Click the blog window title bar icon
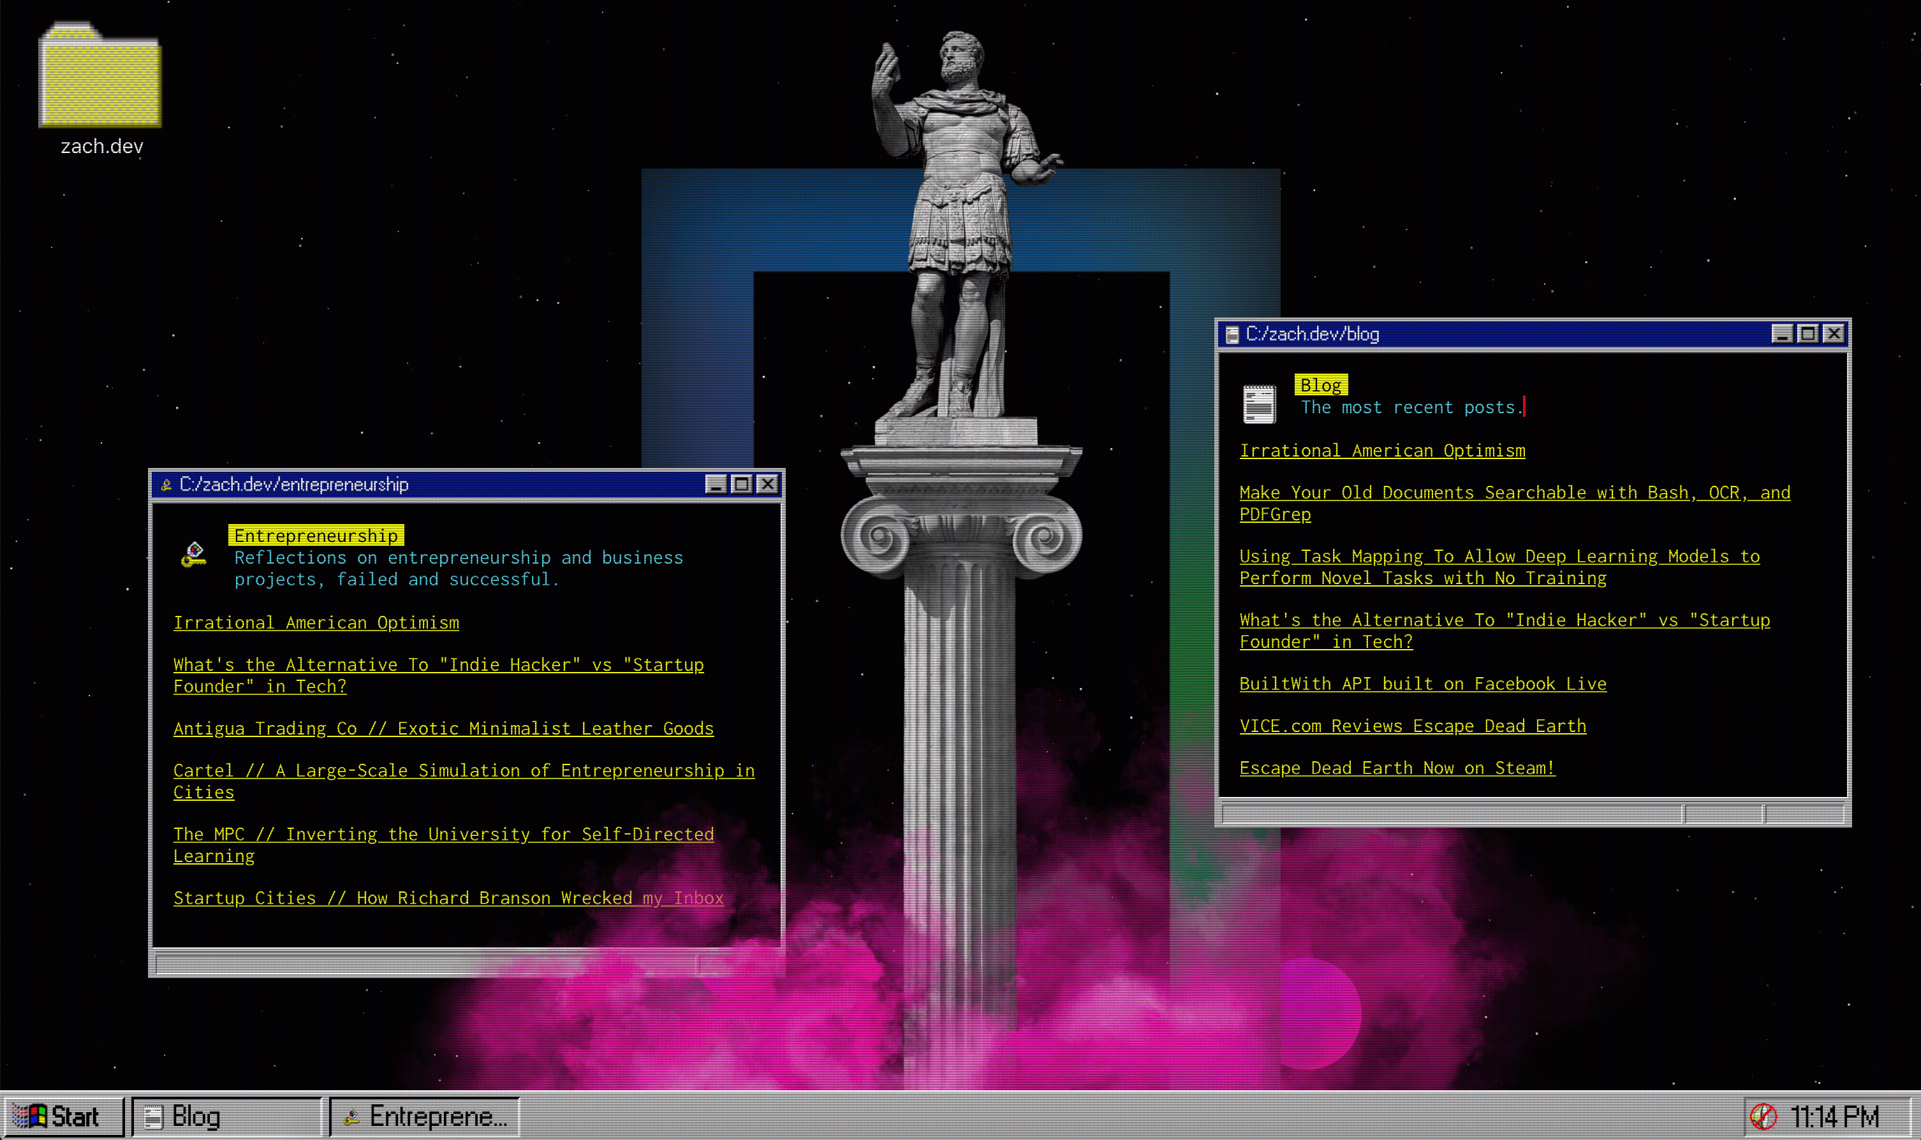This screenshot has width=1921, height=1140. pyautogui.click(x=1232, y=334)
